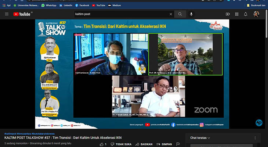Click the #kaltimpost hashtag

tap(10, 134)
